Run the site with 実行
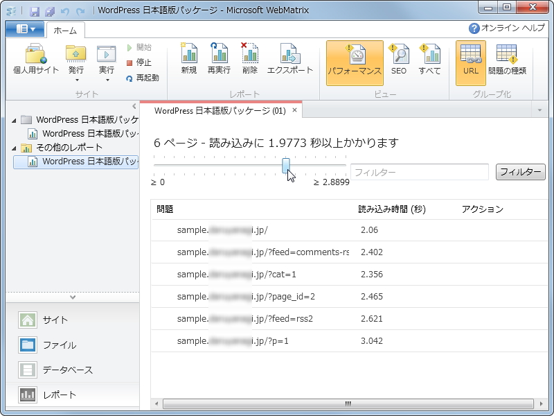The image size is (554, 416). click(x=106, y=55)
